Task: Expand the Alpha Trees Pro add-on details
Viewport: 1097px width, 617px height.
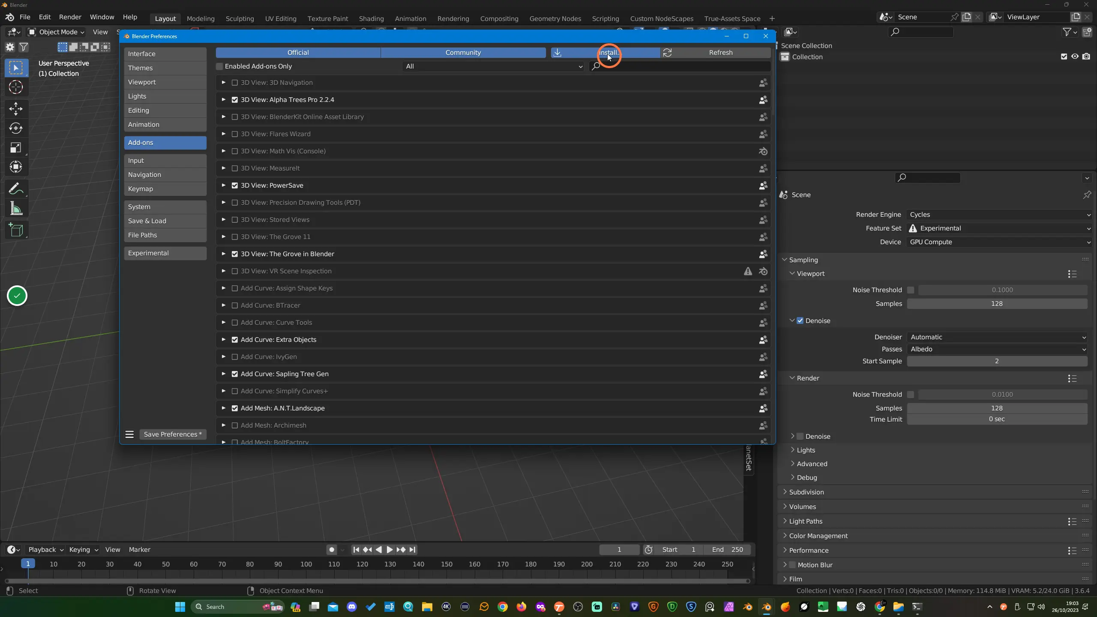Action: [223, 100]
